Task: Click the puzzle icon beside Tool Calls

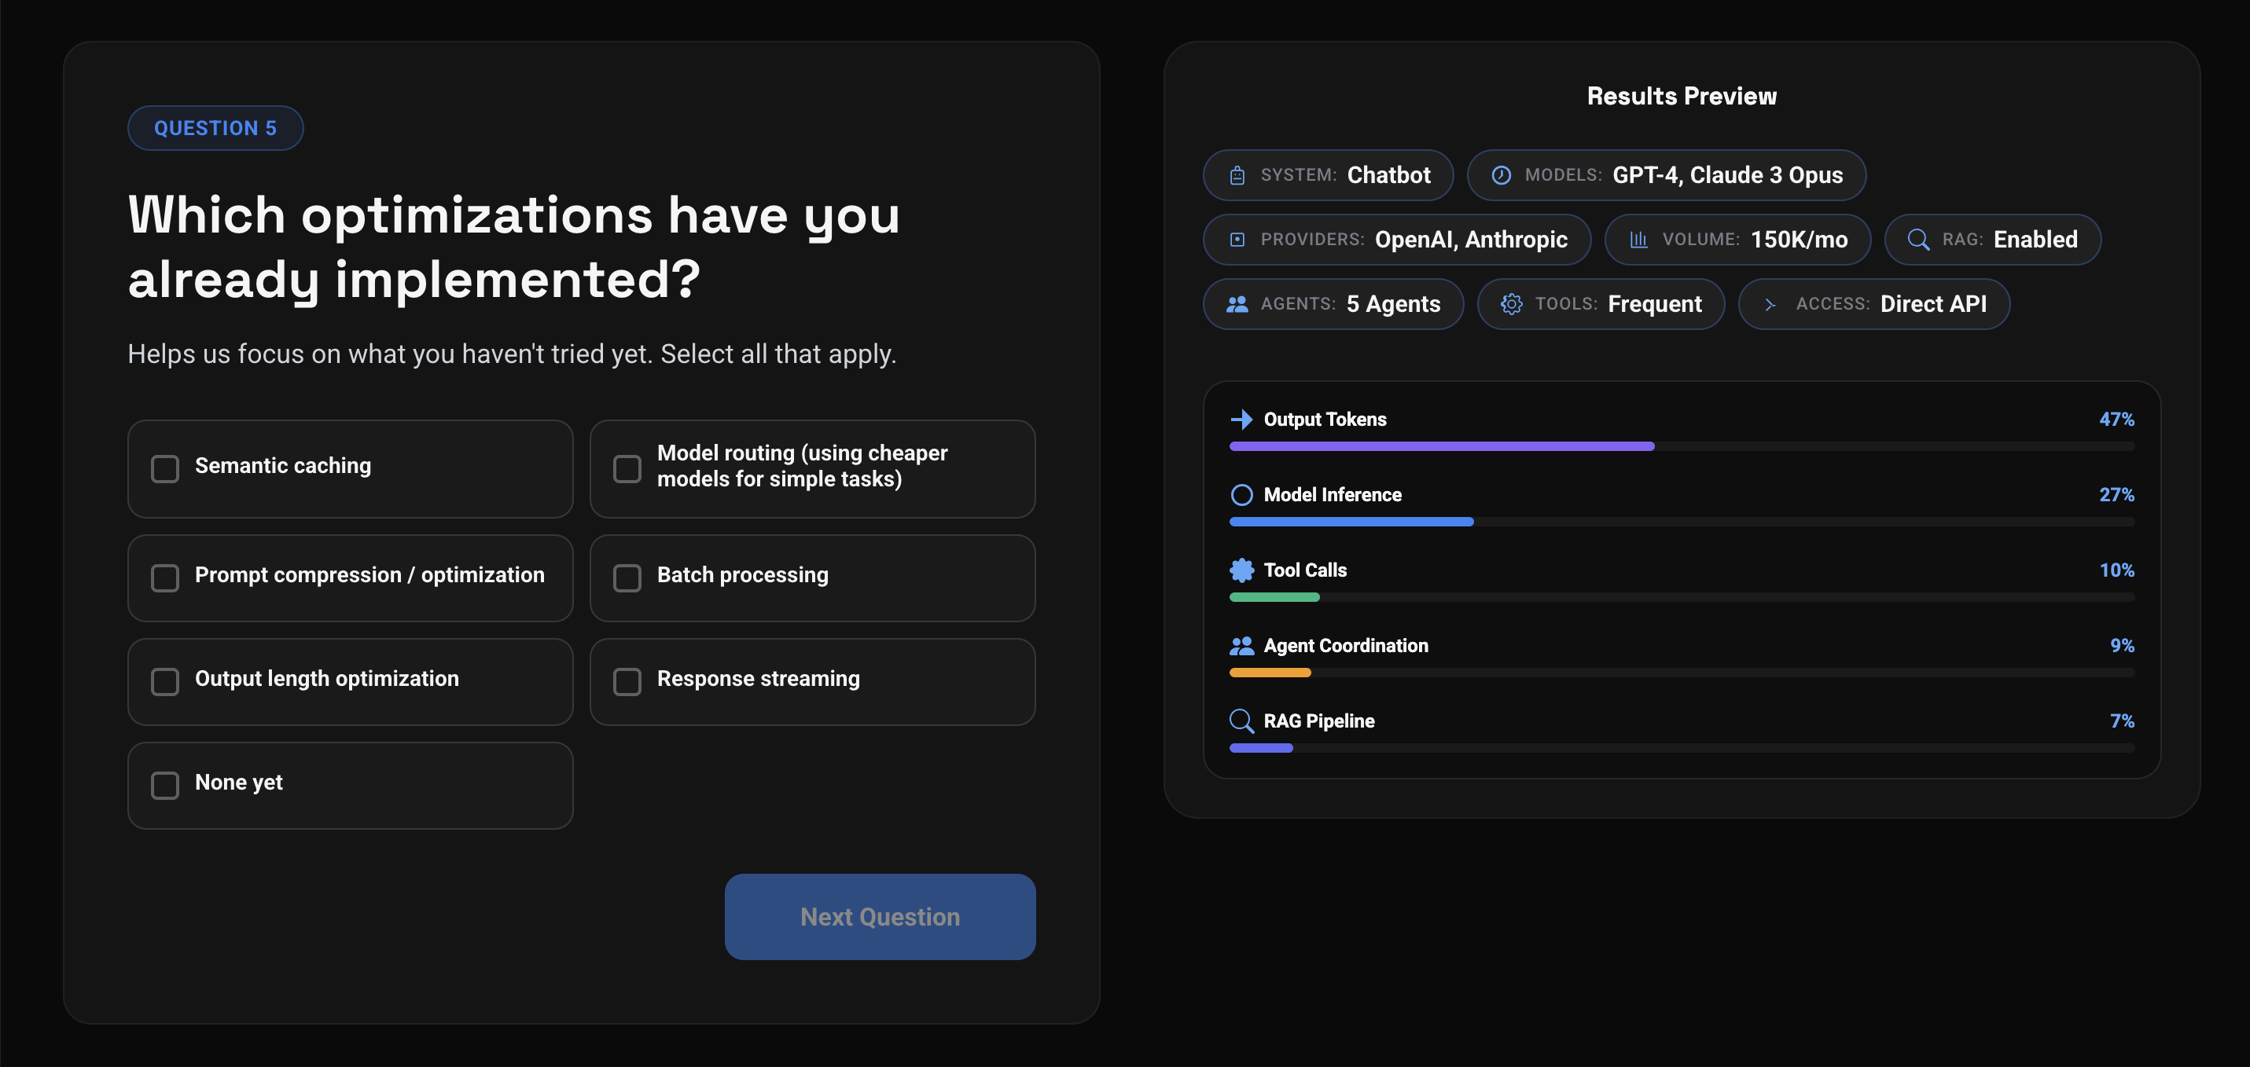Action: (1241, 570)
